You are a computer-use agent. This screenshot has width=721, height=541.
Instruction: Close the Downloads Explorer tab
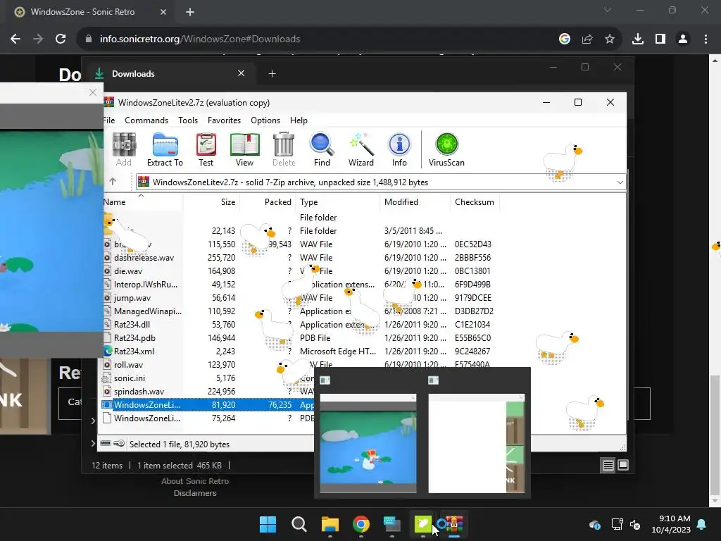coord(241,73)
